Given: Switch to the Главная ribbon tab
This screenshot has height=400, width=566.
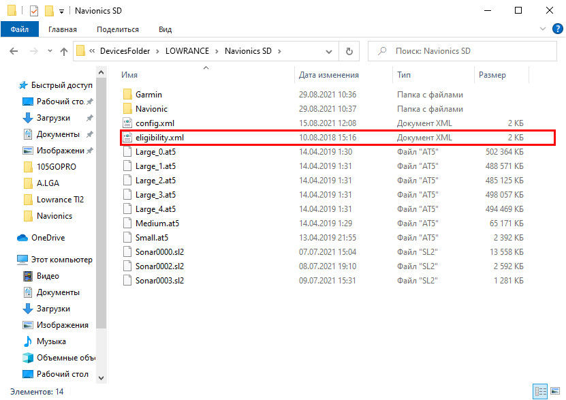Looking at the screenshot, I should [63, 29].
